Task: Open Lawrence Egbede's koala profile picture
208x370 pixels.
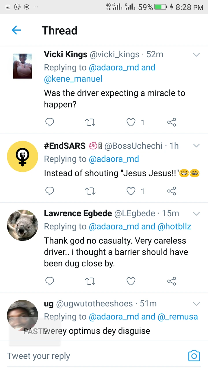Action: [23, 225]
